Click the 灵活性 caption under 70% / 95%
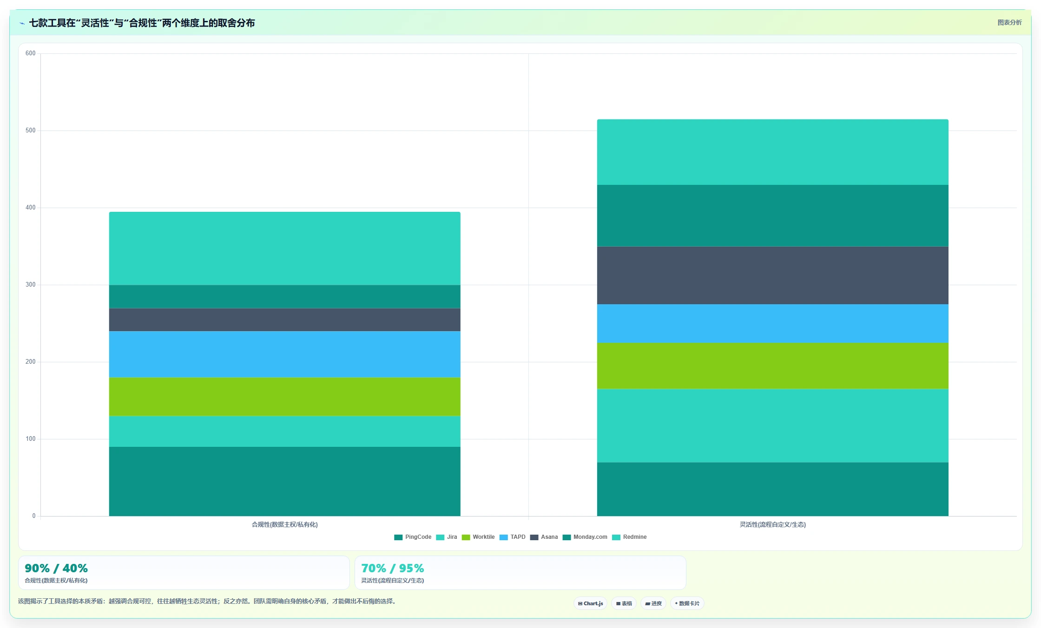Image resolution: width=1041 pixels, height=628 pixels. pyautogui.click(x=393, y=581)
